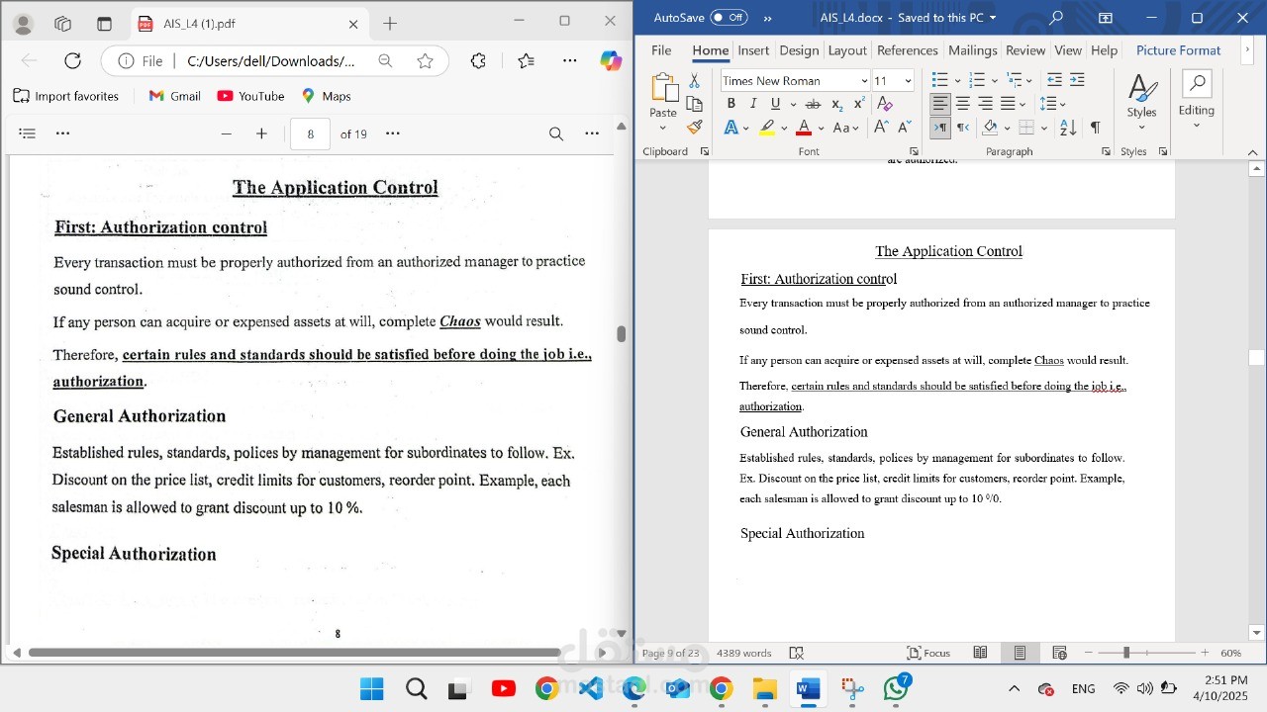Open the Maps bookmark in Edge
Screen dimensions: 1267x712
(x=326, y=96)
